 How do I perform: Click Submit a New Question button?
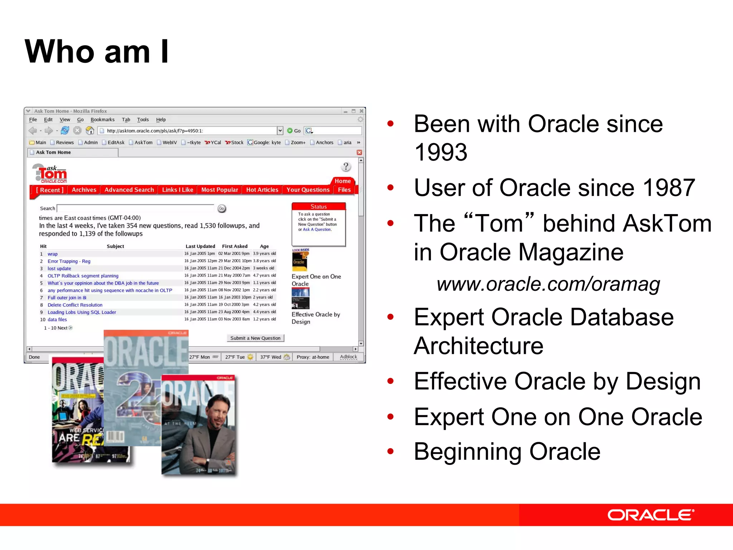tap(255, 338)
